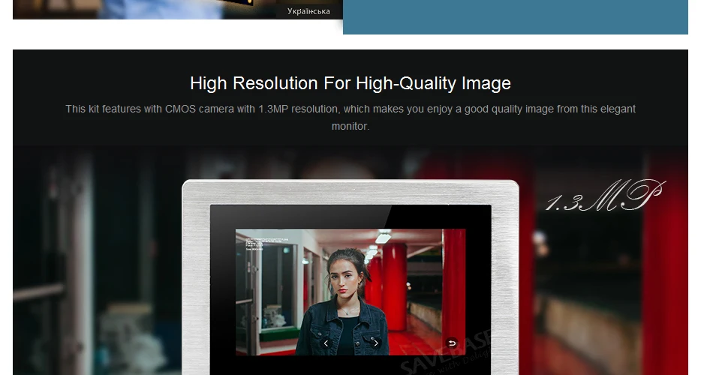Click the 'Українська' language label
Viewport: 713px width, 375px height.
pos(308,11)
